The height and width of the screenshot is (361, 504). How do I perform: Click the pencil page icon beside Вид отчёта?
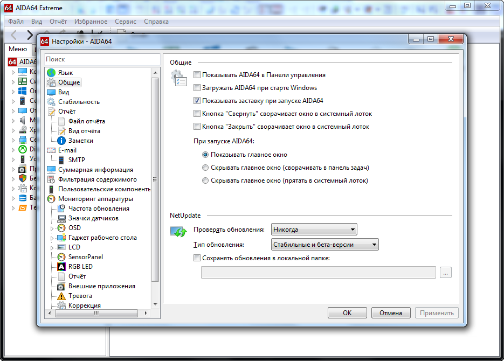tap(61, 131)
